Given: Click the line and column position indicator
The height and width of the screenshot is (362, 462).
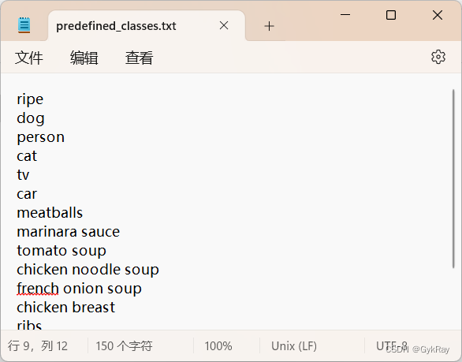Looking at the screenshot, I should pos(38,345).
